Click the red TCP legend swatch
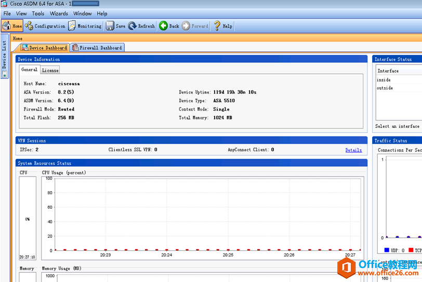This screenshot has width=422, height=282. [x=411, y=250]
